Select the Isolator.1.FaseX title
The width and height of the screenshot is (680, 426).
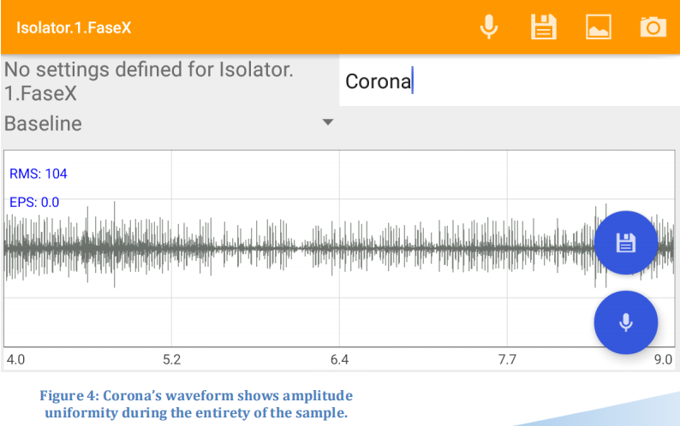[x=74, y=27]
